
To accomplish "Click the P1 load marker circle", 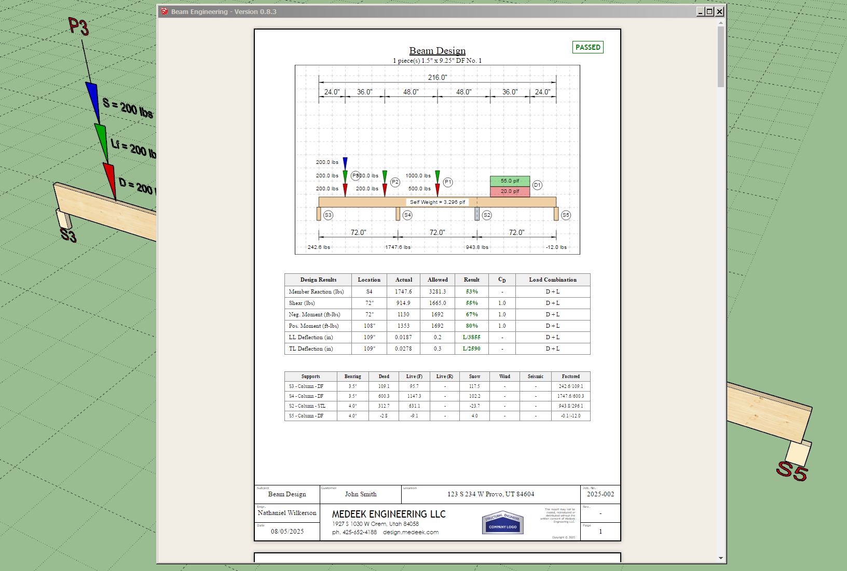I will point(448,182).
